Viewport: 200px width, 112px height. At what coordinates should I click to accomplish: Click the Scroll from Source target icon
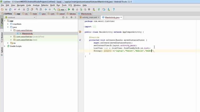[x=63, y=17]
